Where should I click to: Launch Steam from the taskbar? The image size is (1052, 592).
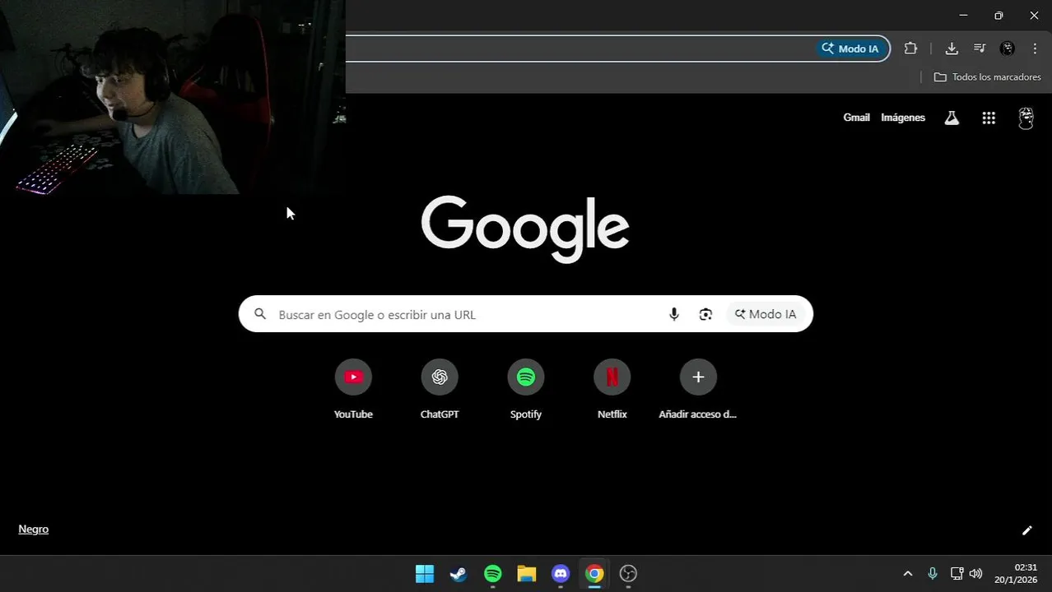pyautogui.click(x=459, y=574)
